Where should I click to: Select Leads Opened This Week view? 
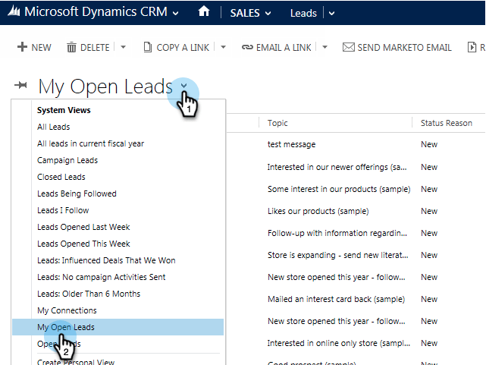pos(83,244)
